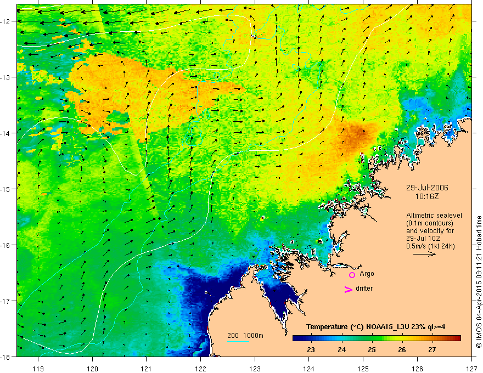Click the '-12' latitude axis label
483x373 pixels.
click(5, 21)
